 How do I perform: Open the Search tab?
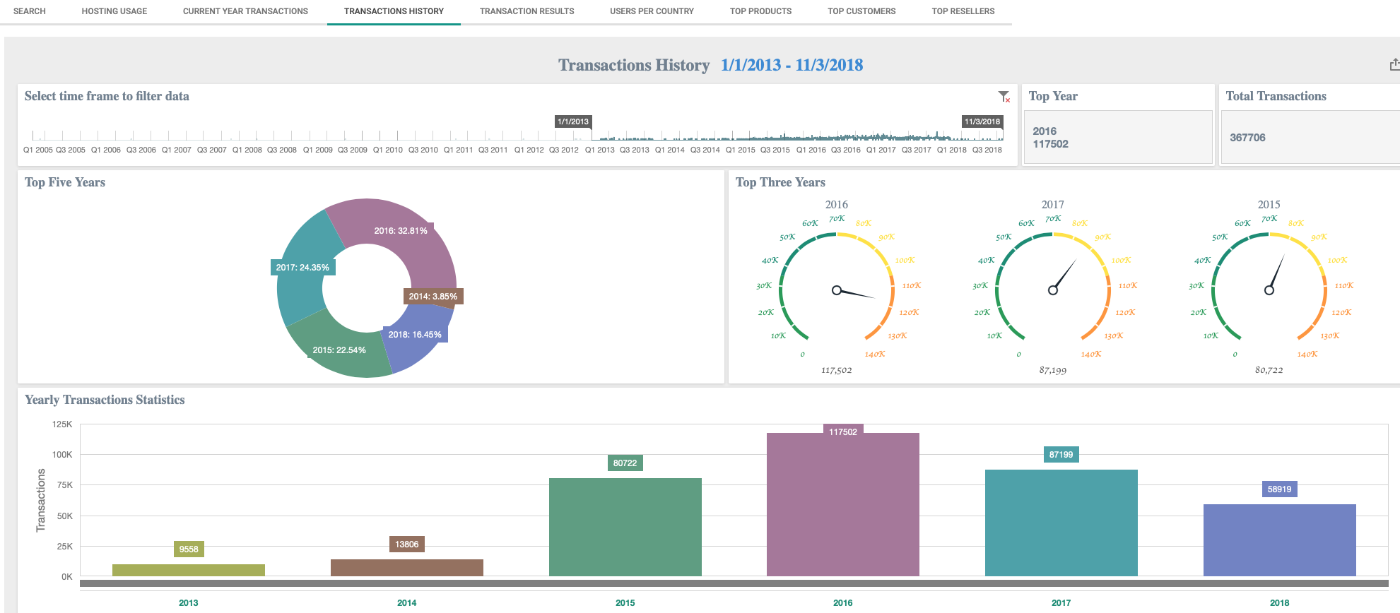click(x=29, y=11)
